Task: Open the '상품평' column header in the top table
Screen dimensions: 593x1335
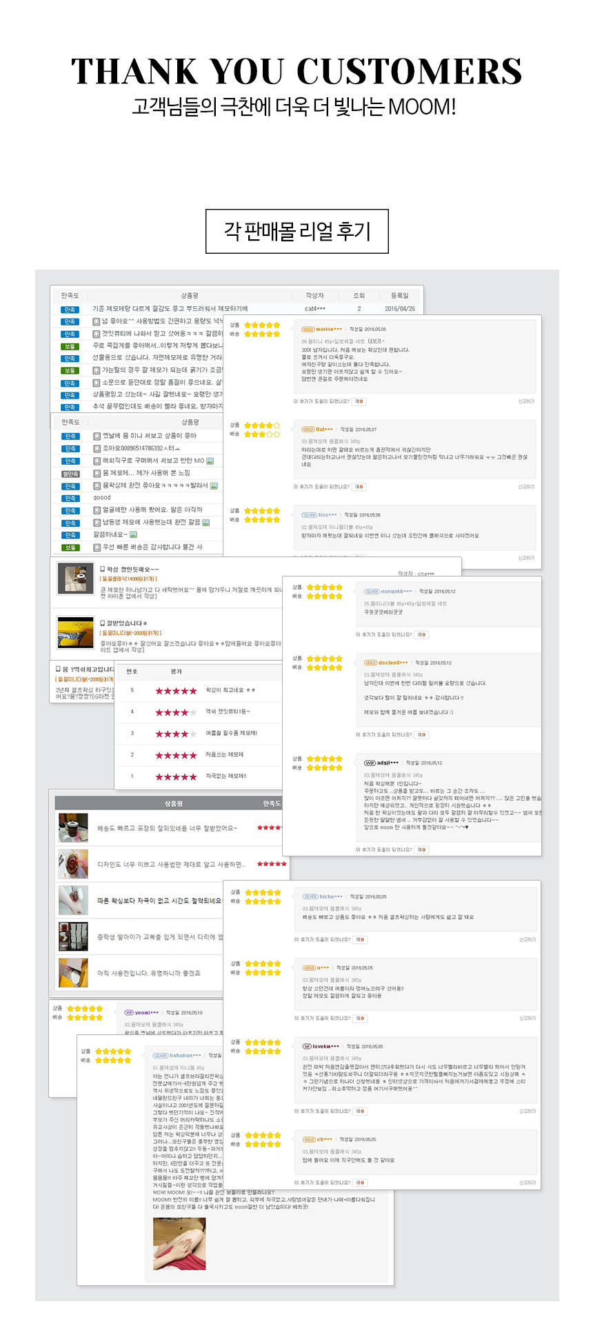Action: pos(190,296)
